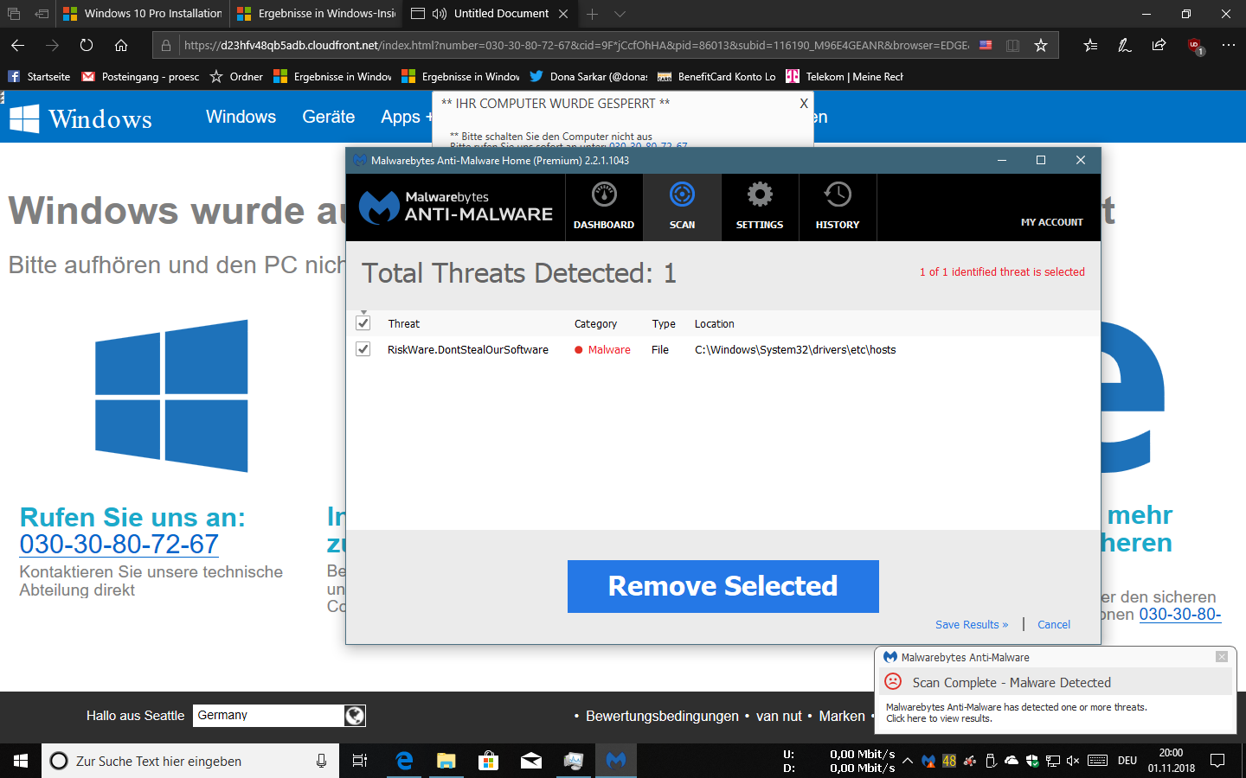Open the Edge favorites hub
The height and width of the screenshot is (778, 1246).
1090,45
